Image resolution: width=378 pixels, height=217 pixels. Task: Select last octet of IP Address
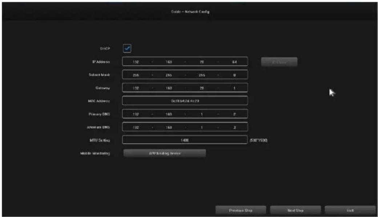pos(234,62)
